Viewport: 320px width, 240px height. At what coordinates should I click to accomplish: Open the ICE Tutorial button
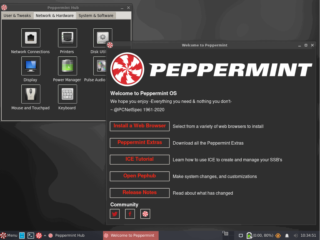[140, 160]
